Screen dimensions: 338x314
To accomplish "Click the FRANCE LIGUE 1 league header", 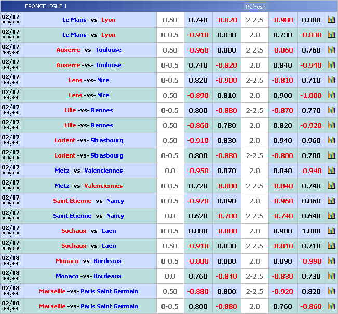I will [x=46, y=7].
